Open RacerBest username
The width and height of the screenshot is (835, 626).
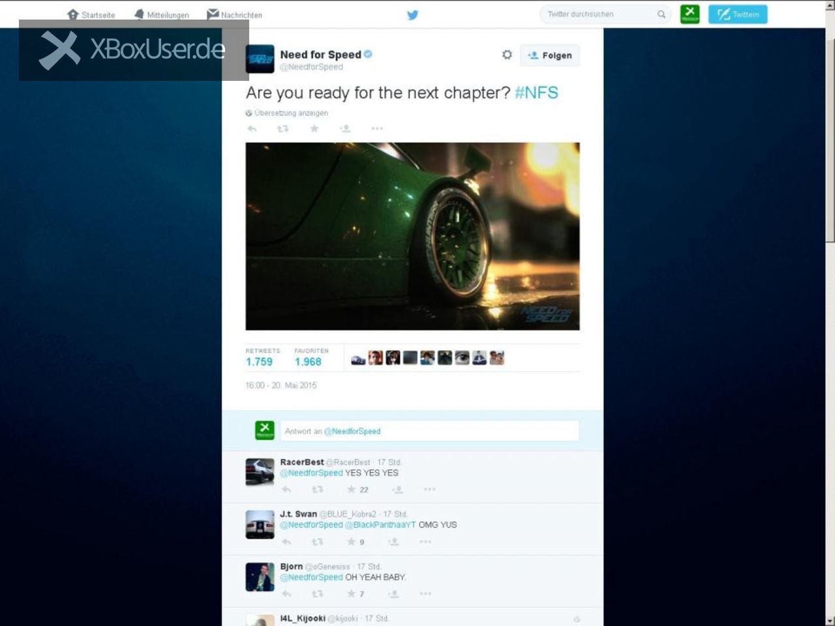click(x=302, y=462)
